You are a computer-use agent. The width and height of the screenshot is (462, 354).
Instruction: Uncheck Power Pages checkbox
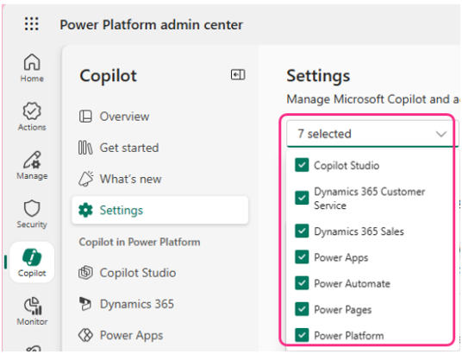[x=302, y=309]
